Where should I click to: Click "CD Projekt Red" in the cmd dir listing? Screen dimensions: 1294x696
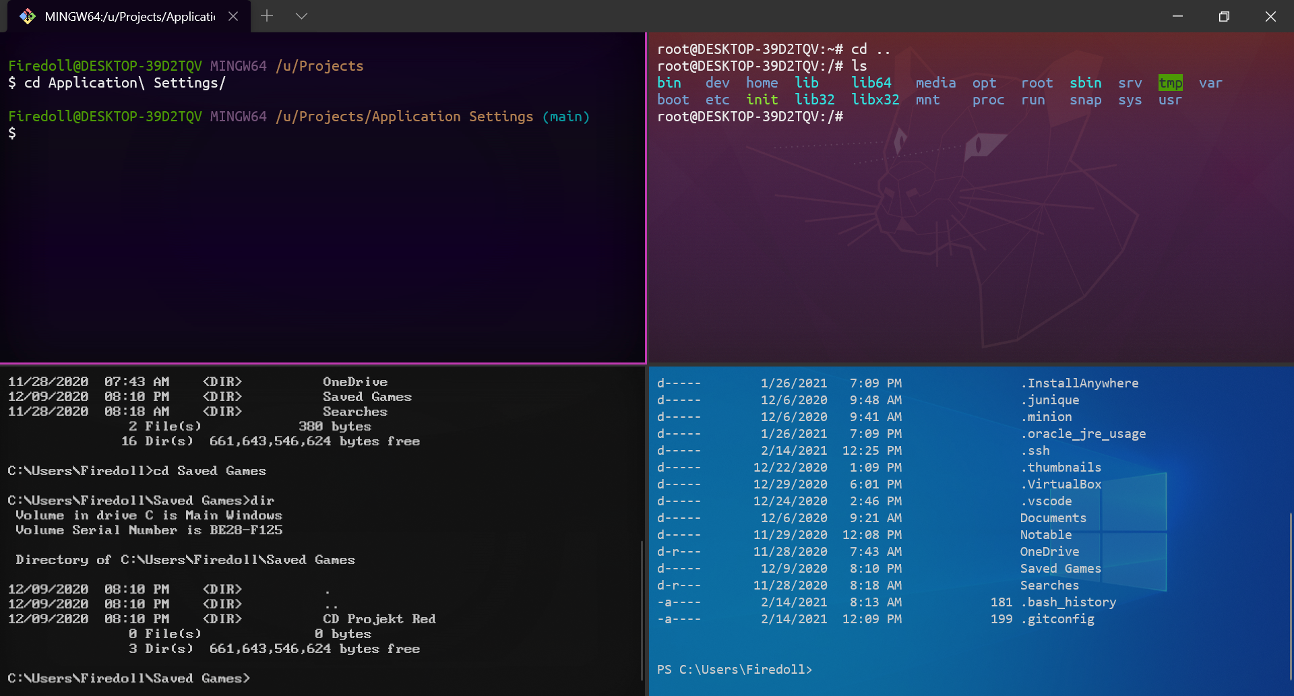[379, 619]
